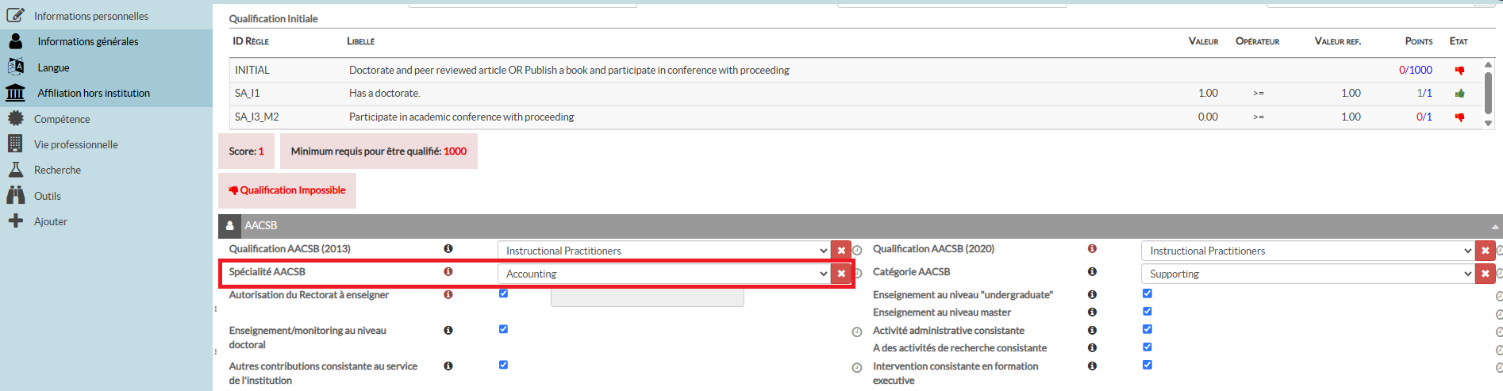Open the Catégorie AACSB dropdown
The width and height of the screenshot is (1503, 391).
pos(1307,274)
